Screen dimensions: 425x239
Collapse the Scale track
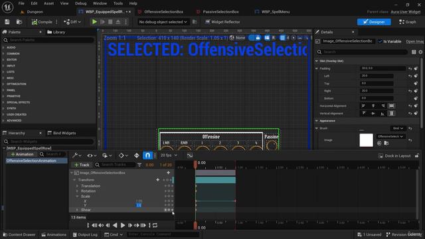coord(77,197)
